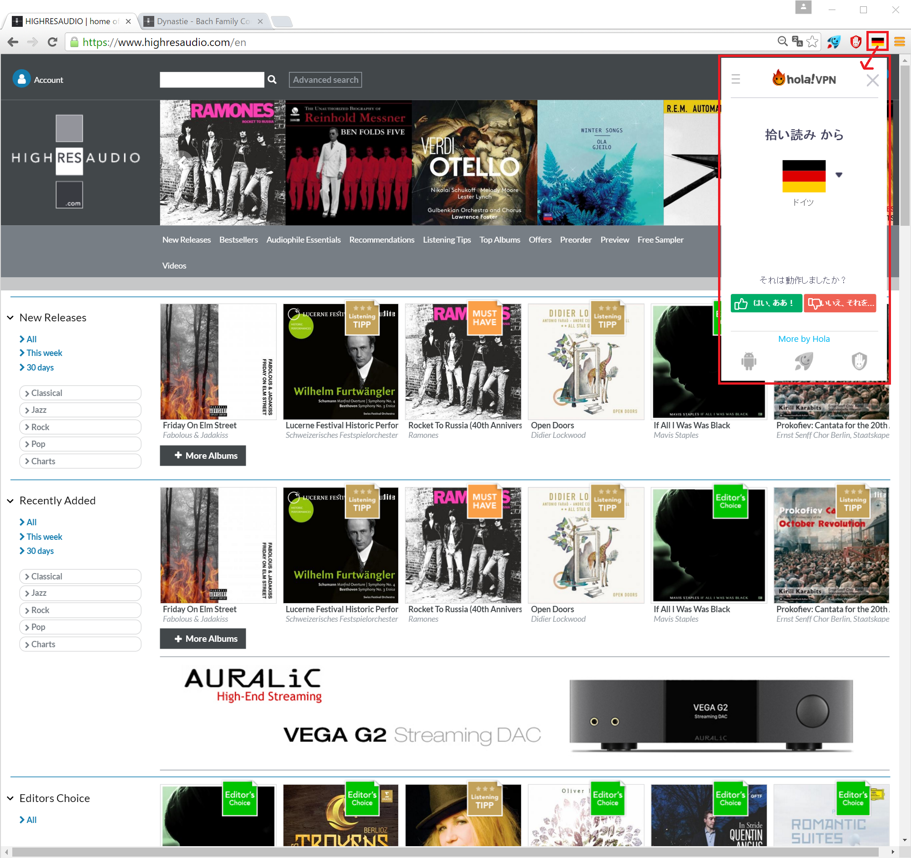
Task: Open the Videos nav item
Action: point(174,266)
